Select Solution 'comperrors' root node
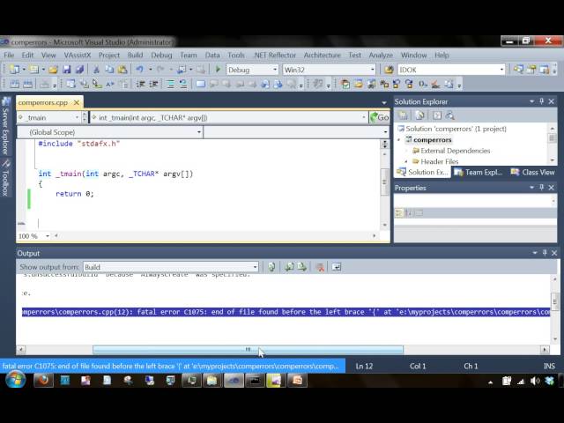 click(x=452, y=129)
